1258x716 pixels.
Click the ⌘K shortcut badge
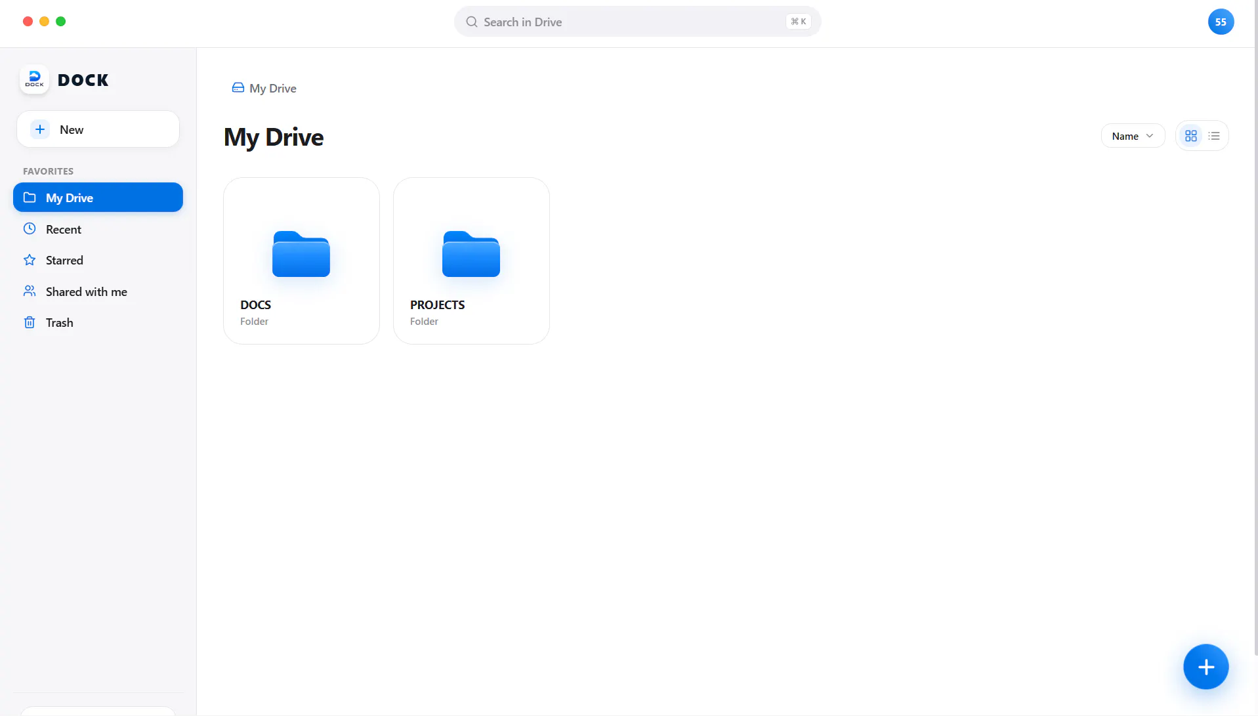click(x=799, y=22)
